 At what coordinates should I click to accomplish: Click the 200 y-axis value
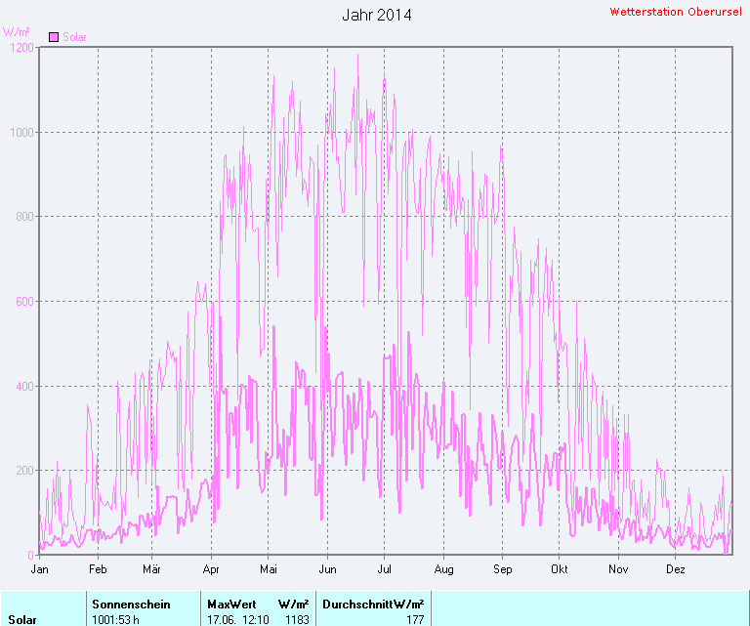pyautogui.click(x=24, y=470)
